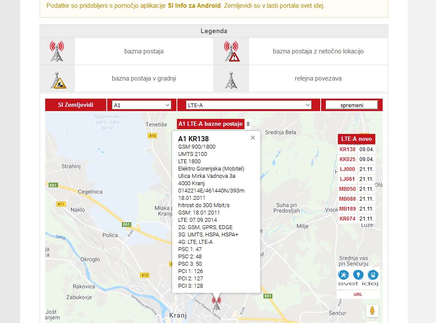Click the E61 road shield near Strahinj
This screenshot has height=323, width=436.
pyautogui.click(x=53, y=185)
